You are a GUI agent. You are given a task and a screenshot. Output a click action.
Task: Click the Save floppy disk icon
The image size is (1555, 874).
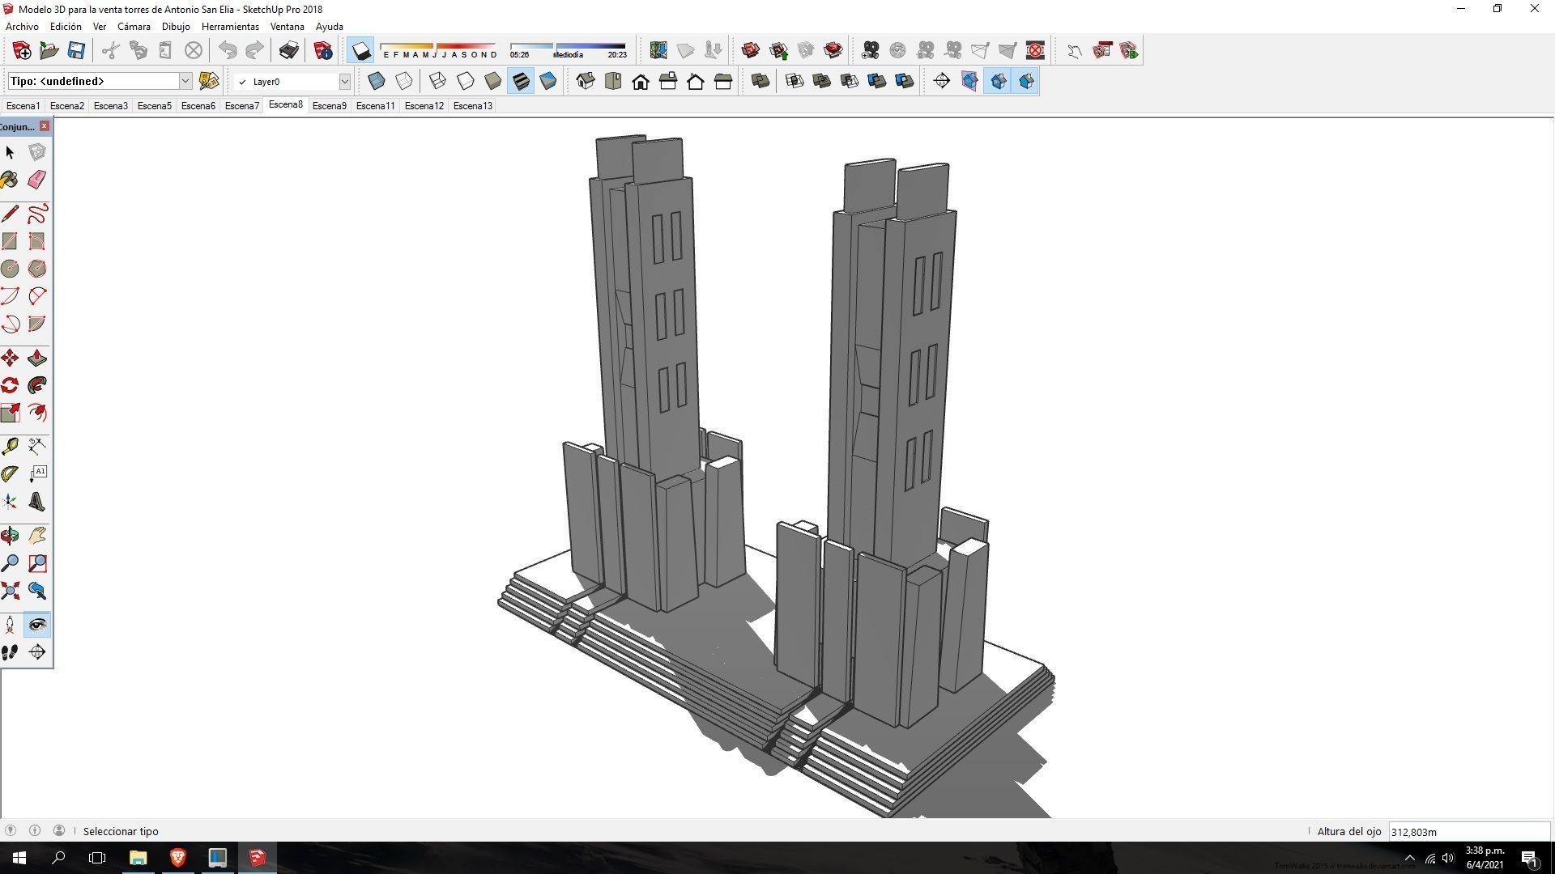pos(76,51)
